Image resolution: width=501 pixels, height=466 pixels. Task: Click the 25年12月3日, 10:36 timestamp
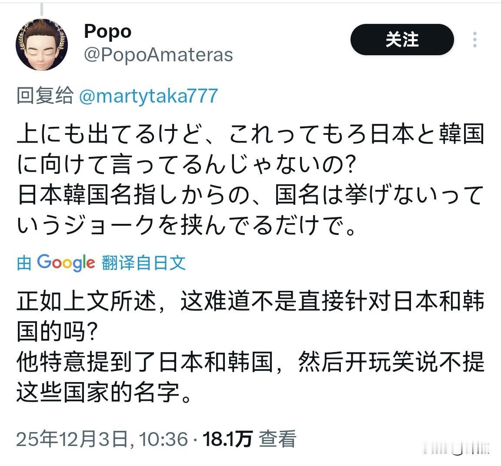(102, 439)
